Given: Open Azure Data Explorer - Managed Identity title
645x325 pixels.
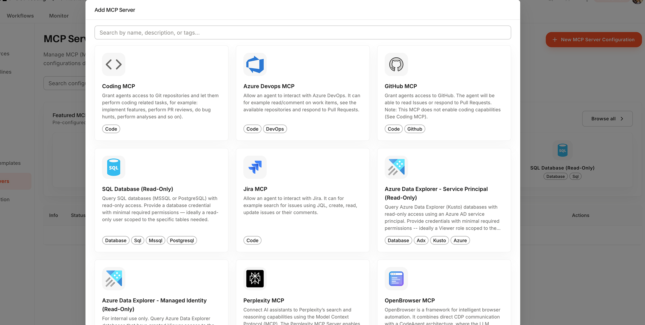Looking at the screenshot, I should 154,305.
